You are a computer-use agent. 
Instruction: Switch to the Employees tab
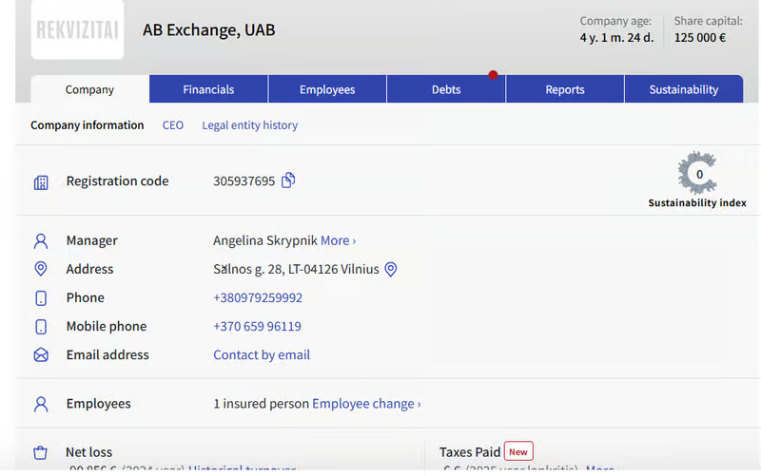(327, 89)
